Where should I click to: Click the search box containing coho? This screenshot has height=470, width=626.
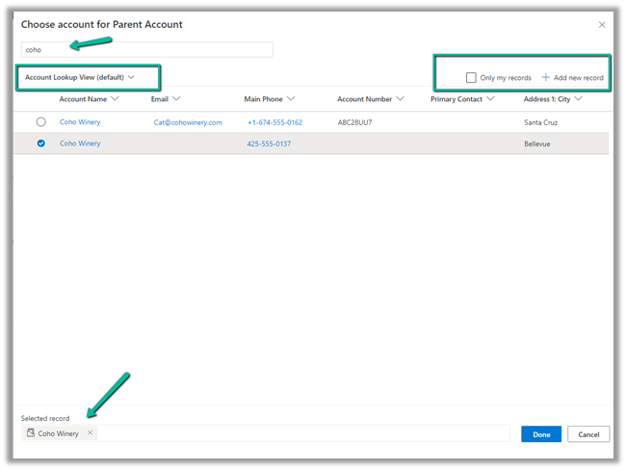(x=146, y=49)
